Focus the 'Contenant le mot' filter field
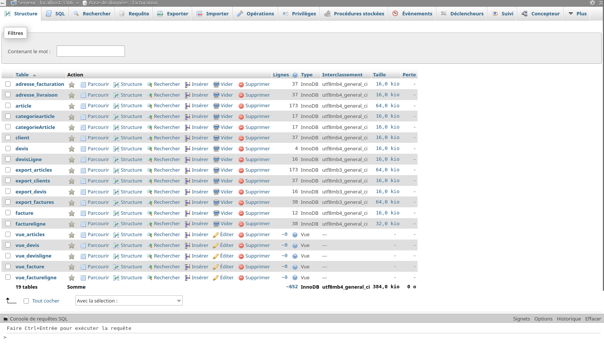Image resolution: width=604 pixels, height=358 pixels. pyautogui.click(x=91, y=51)
